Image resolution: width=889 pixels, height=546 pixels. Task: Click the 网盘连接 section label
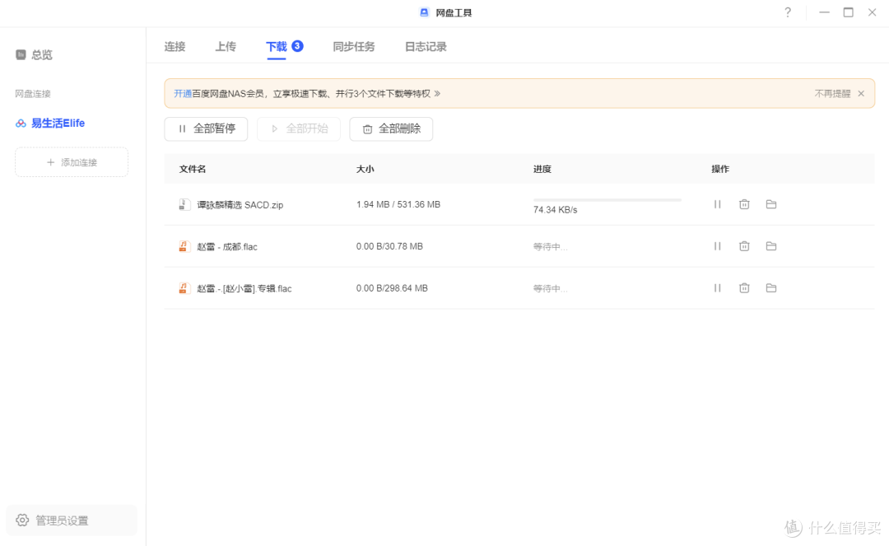click(33, 94)
